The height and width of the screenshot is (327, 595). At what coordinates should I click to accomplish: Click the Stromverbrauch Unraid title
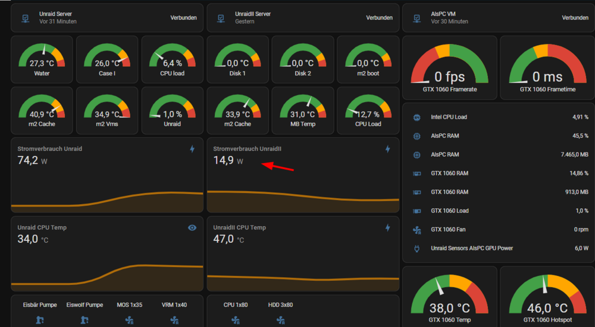50,149
